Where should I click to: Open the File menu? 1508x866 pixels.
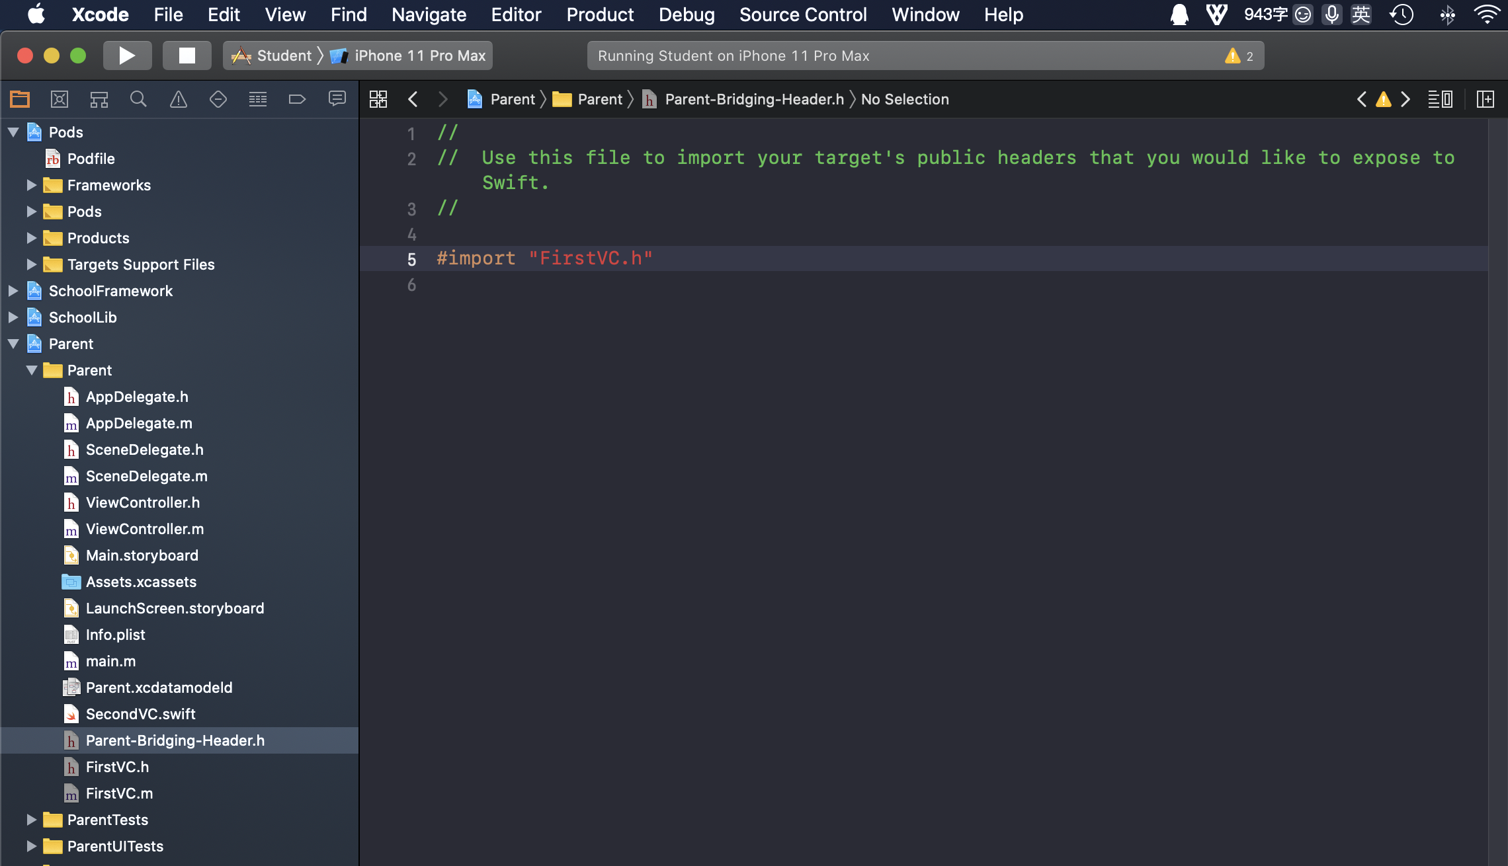click(168, 15)
